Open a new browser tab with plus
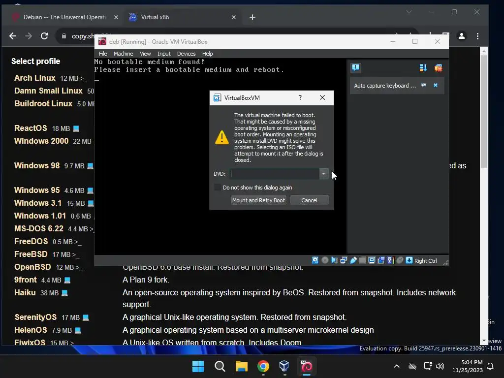The width and height of the screenshot is (504, 378). click(x=252, y=17)
